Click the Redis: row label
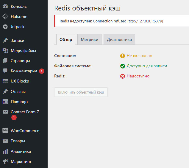The width and height of the screenshot is (189, 168). pos(60,76)
